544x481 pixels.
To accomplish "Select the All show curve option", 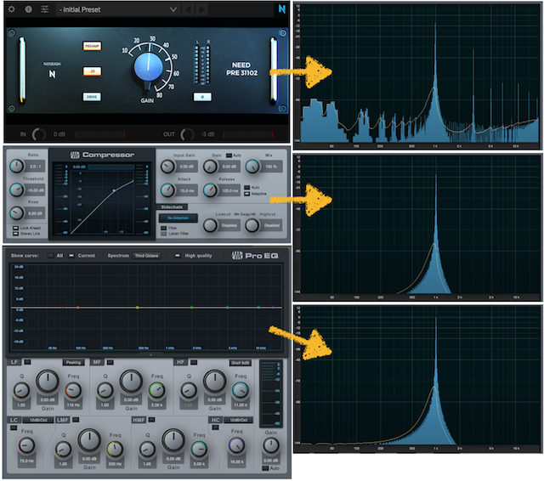I will point(51,256).
